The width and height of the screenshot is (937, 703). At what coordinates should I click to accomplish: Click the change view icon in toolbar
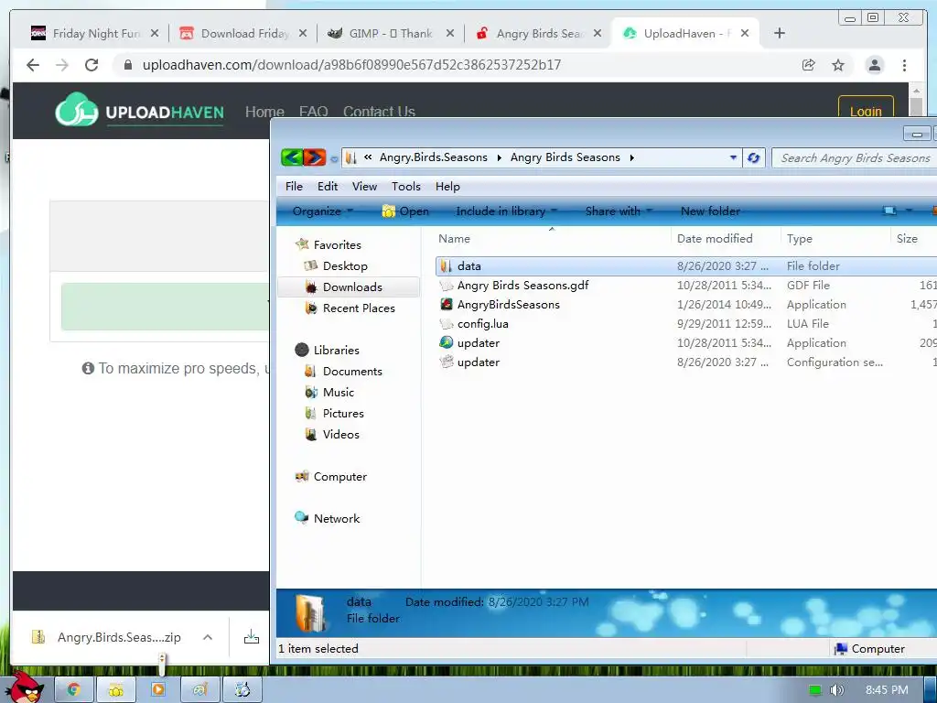889,211
